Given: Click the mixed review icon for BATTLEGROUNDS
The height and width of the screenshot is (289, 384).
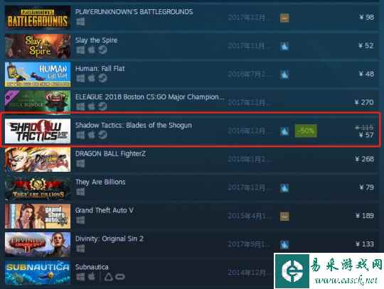Looking at the screenshot, I should tap(284, 18).
